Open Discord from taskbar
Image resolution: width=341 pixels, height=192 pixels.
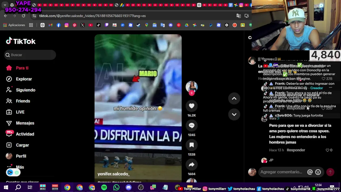129,187
